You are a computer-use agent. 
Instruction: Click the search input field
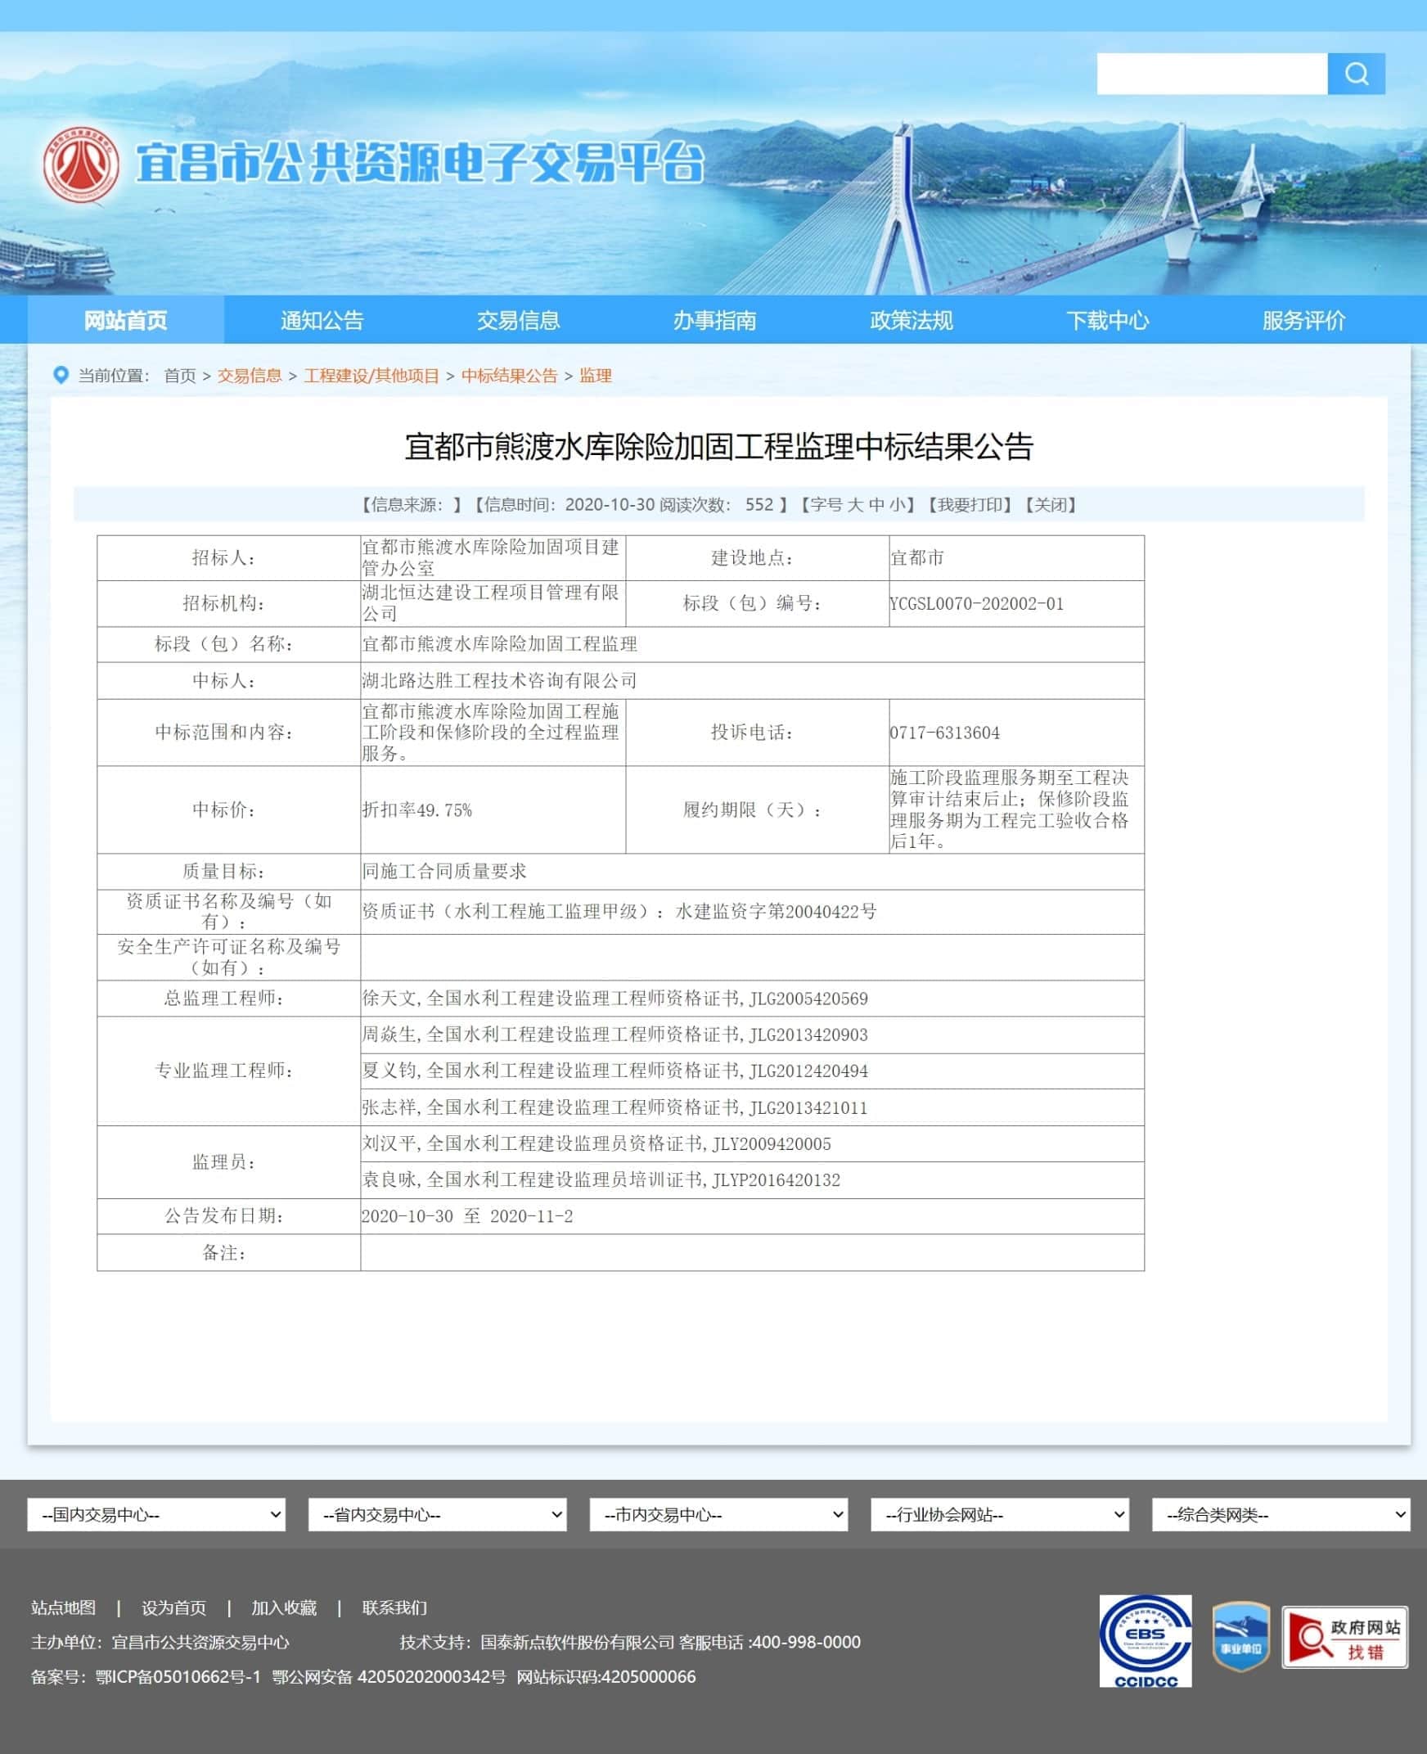click(1212, 74)
